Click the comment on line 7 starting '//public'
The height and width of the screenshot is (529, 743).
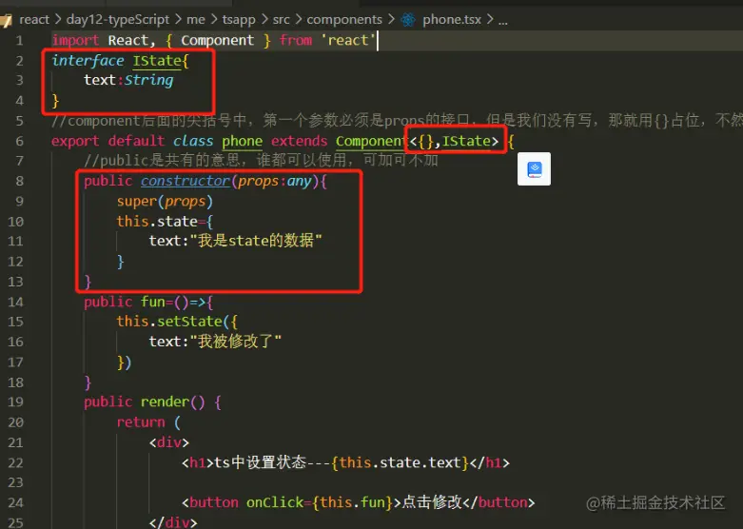coord(261,161)
